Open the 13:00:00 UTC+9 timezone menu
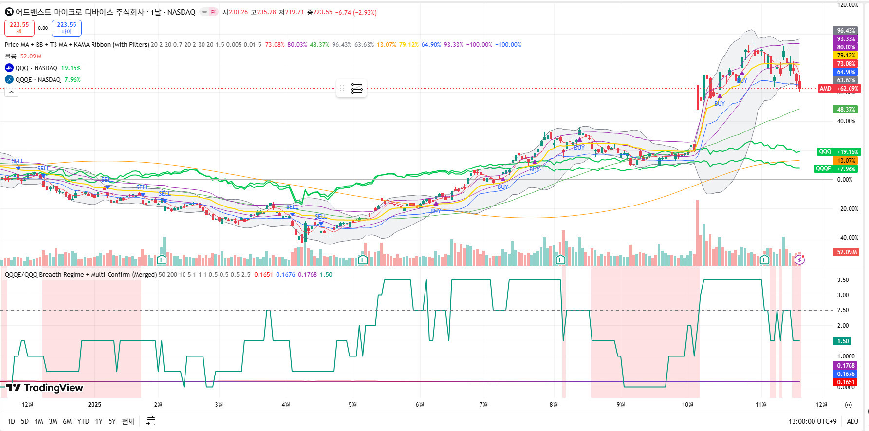This screenshot has height=431, width=869. point(813,421)
